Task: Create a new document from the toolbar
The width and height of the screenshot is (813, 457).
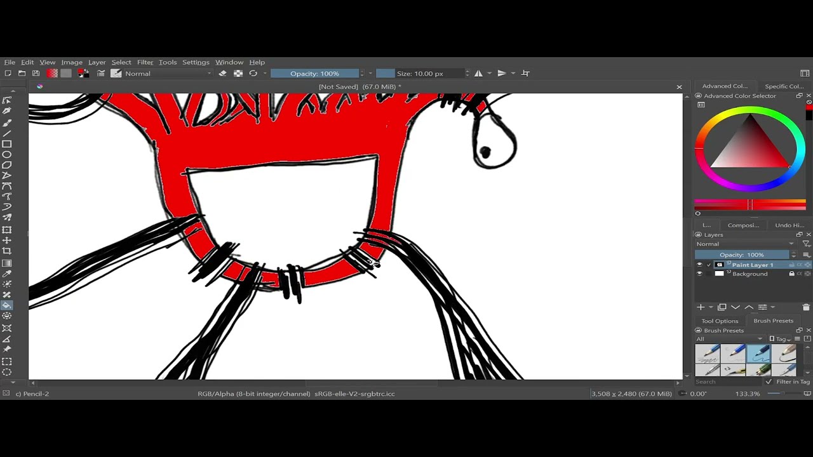Action: [x=8, y=74]
